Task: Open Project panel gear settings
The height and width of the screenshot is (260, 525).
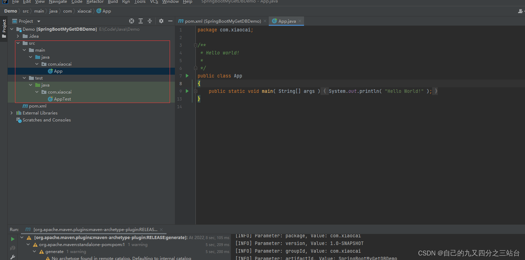Action: 161,21
